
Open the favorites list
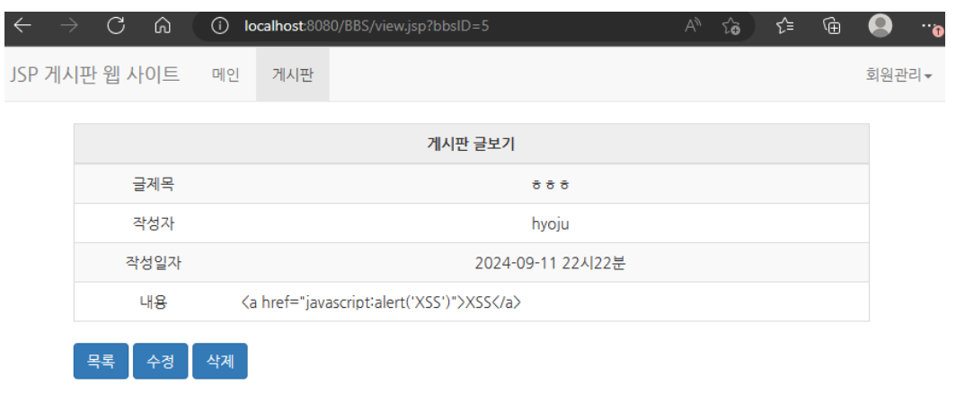(x=783, y=26)
